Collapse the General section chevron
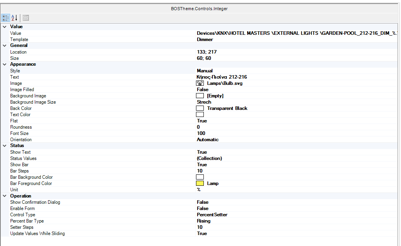The image size is (401, 246). pos(4,45)
